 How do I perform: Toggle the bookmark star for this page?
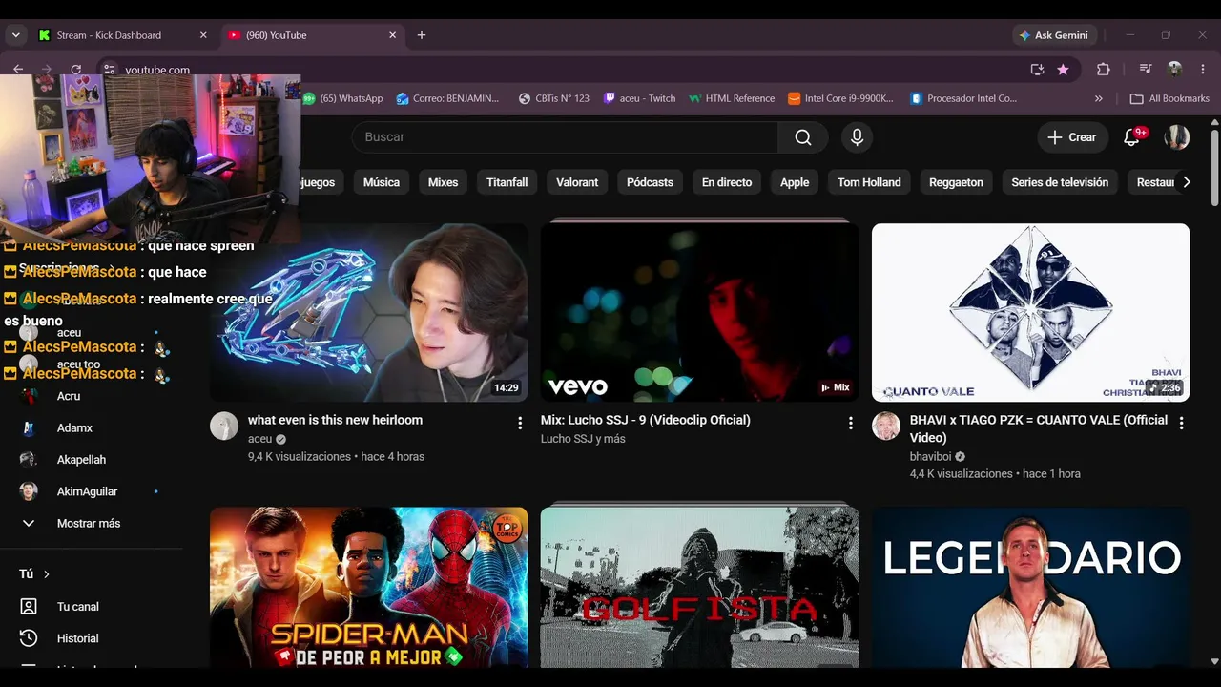(x=1063, y=70)
